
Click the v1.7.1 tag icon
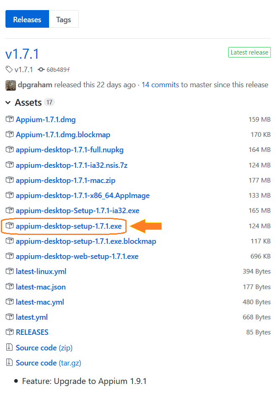tap(9, 69)
